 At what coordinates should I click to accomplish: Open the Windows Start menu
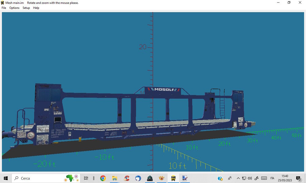(6, 178)
